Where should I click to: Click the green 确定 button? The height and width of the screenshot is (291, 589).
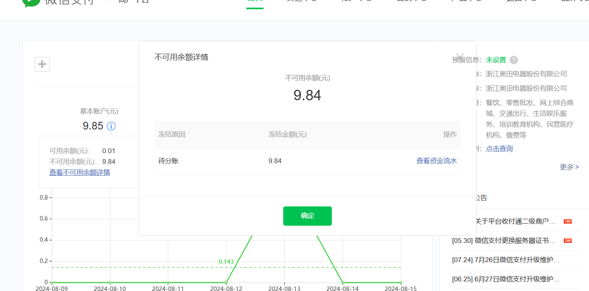[307, 216]
